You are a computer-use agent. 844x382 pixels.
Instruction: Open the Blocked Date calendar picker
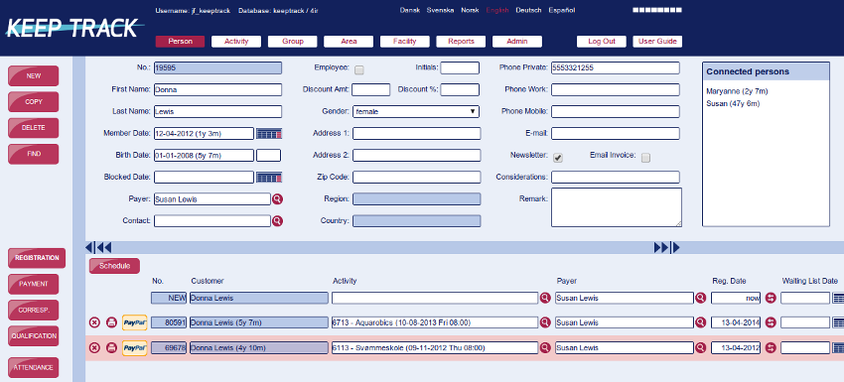[269, 177]
